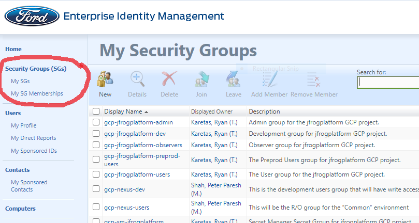The image size is (419, 223).
Task: Click the Ford logo
Action: click(x=32, y=16)
